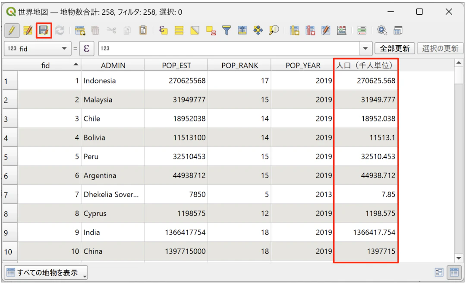Invert the feature selection
Screen dimensions: 466x284
195,30
